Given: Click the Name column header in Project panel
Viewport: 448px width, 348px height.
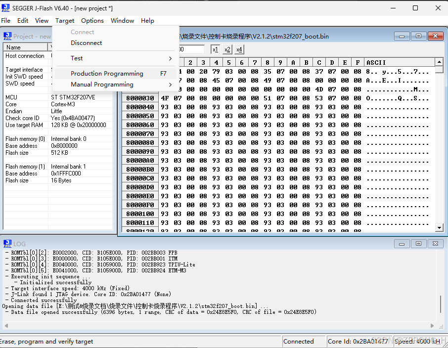Looking at the screenshot, I should pos(25,47).
